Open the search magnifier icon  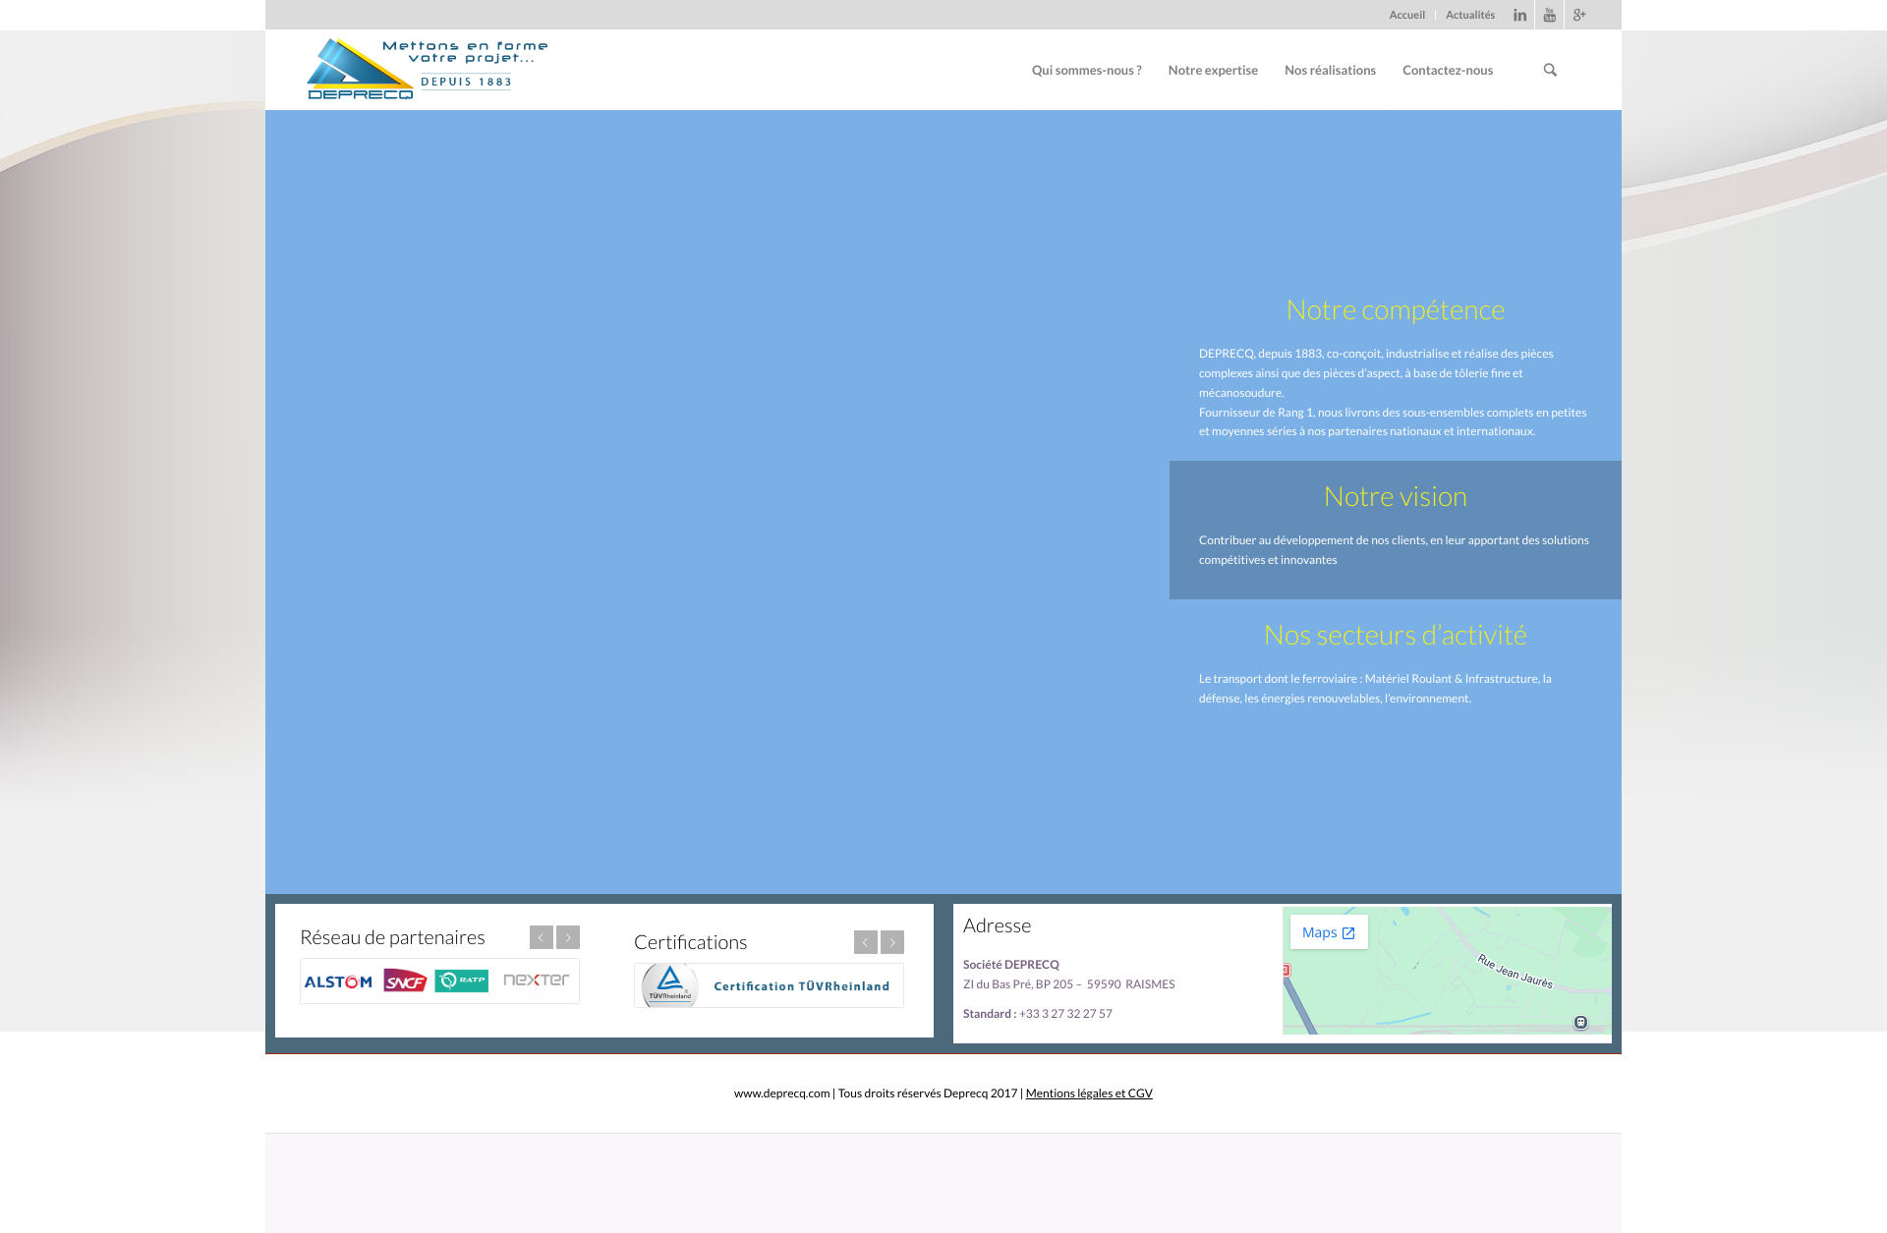1550,70
